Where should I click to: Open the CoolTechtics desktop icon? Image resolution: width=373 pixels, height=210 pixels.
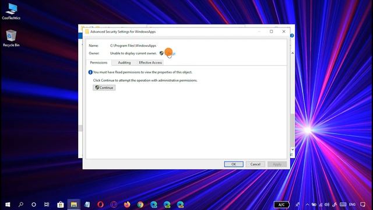click(11, 12)
